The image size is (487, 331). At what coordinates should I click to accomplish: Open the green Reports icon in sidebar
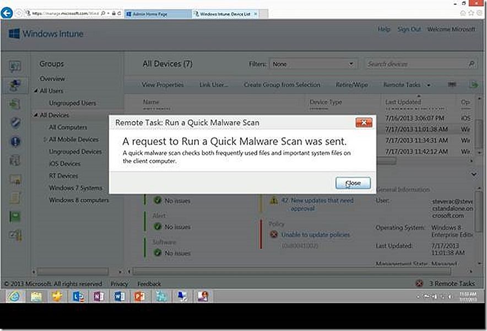pyautogui.click(x=15, y=216)
